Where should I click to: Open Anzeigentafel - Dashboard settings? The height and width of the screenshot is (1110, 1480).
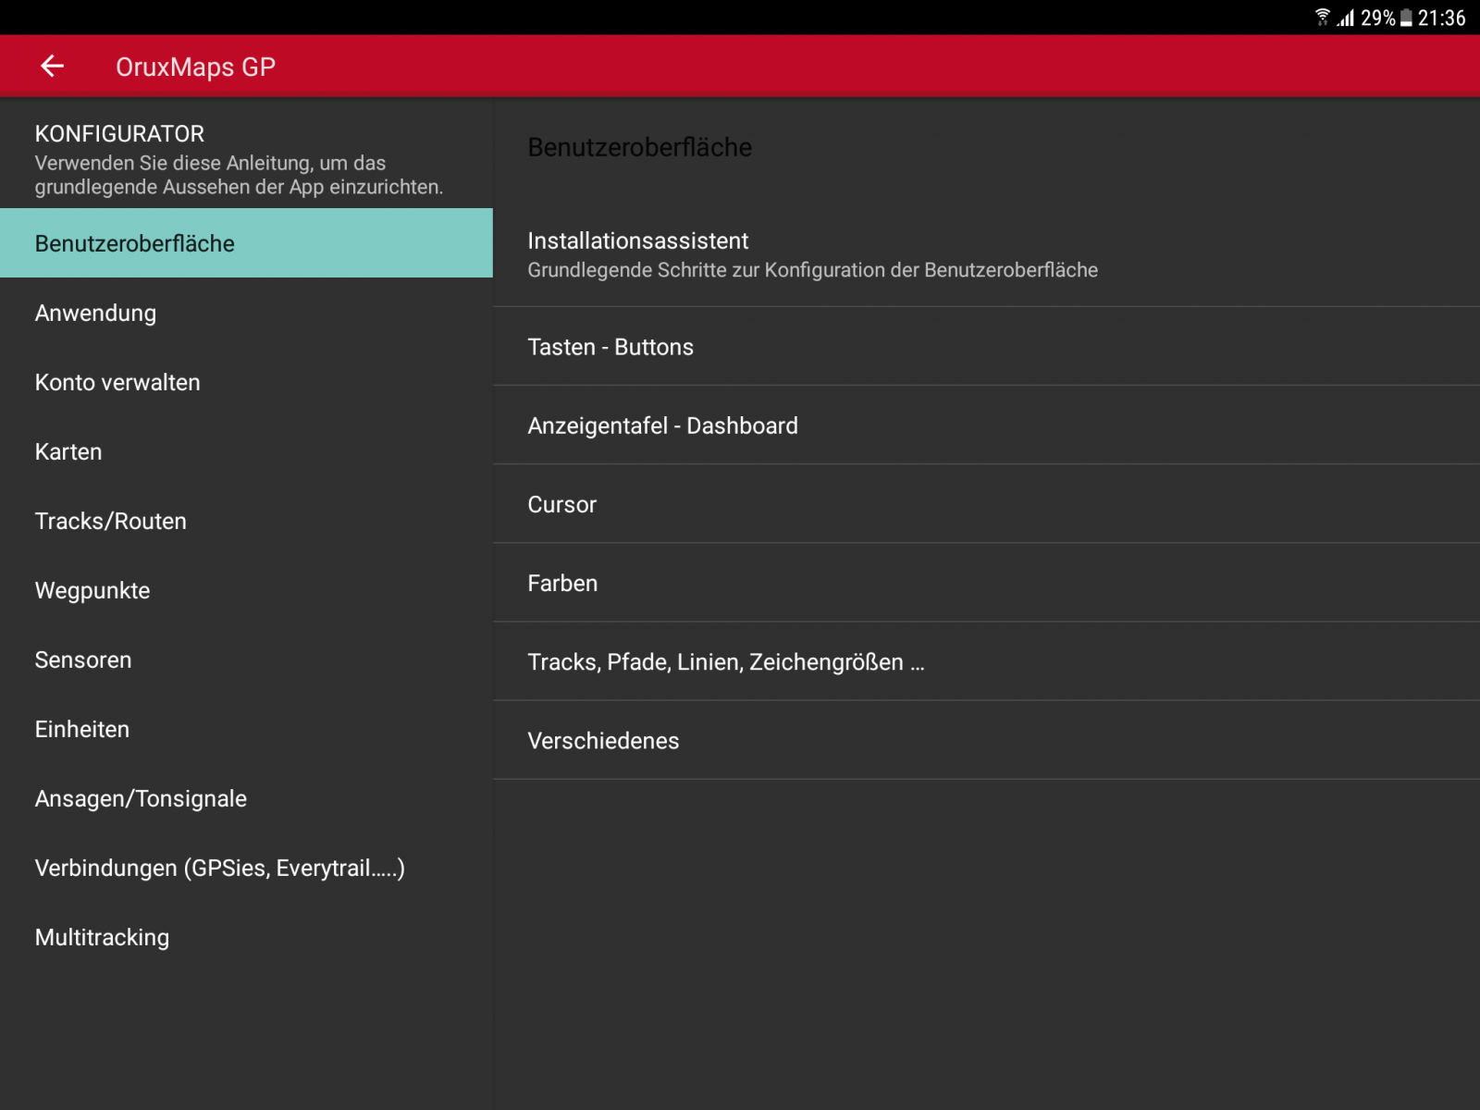(x=986, y=425)
